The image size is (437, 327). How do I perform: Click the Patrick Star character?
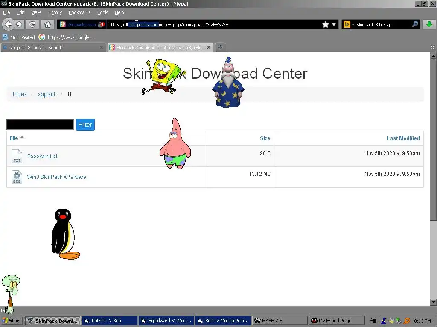[175, 143]
